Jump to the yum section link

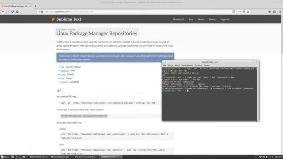pos(63,75)
